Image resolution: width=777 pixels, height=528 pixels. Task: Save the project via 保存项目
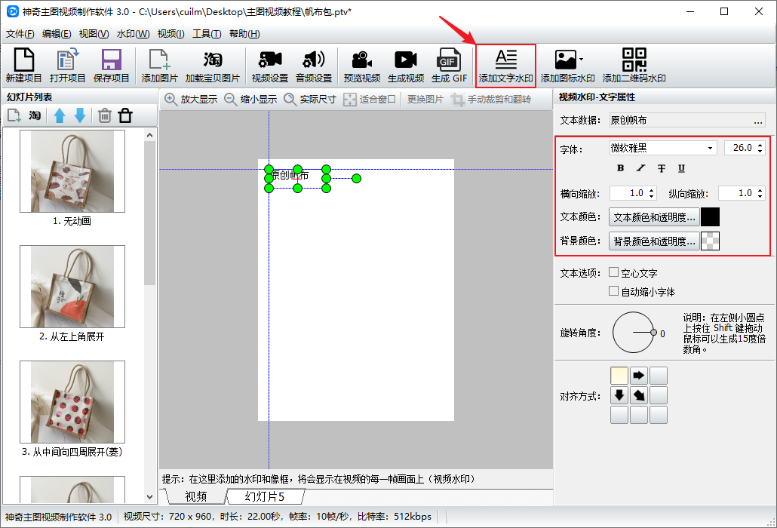[111, 66]
